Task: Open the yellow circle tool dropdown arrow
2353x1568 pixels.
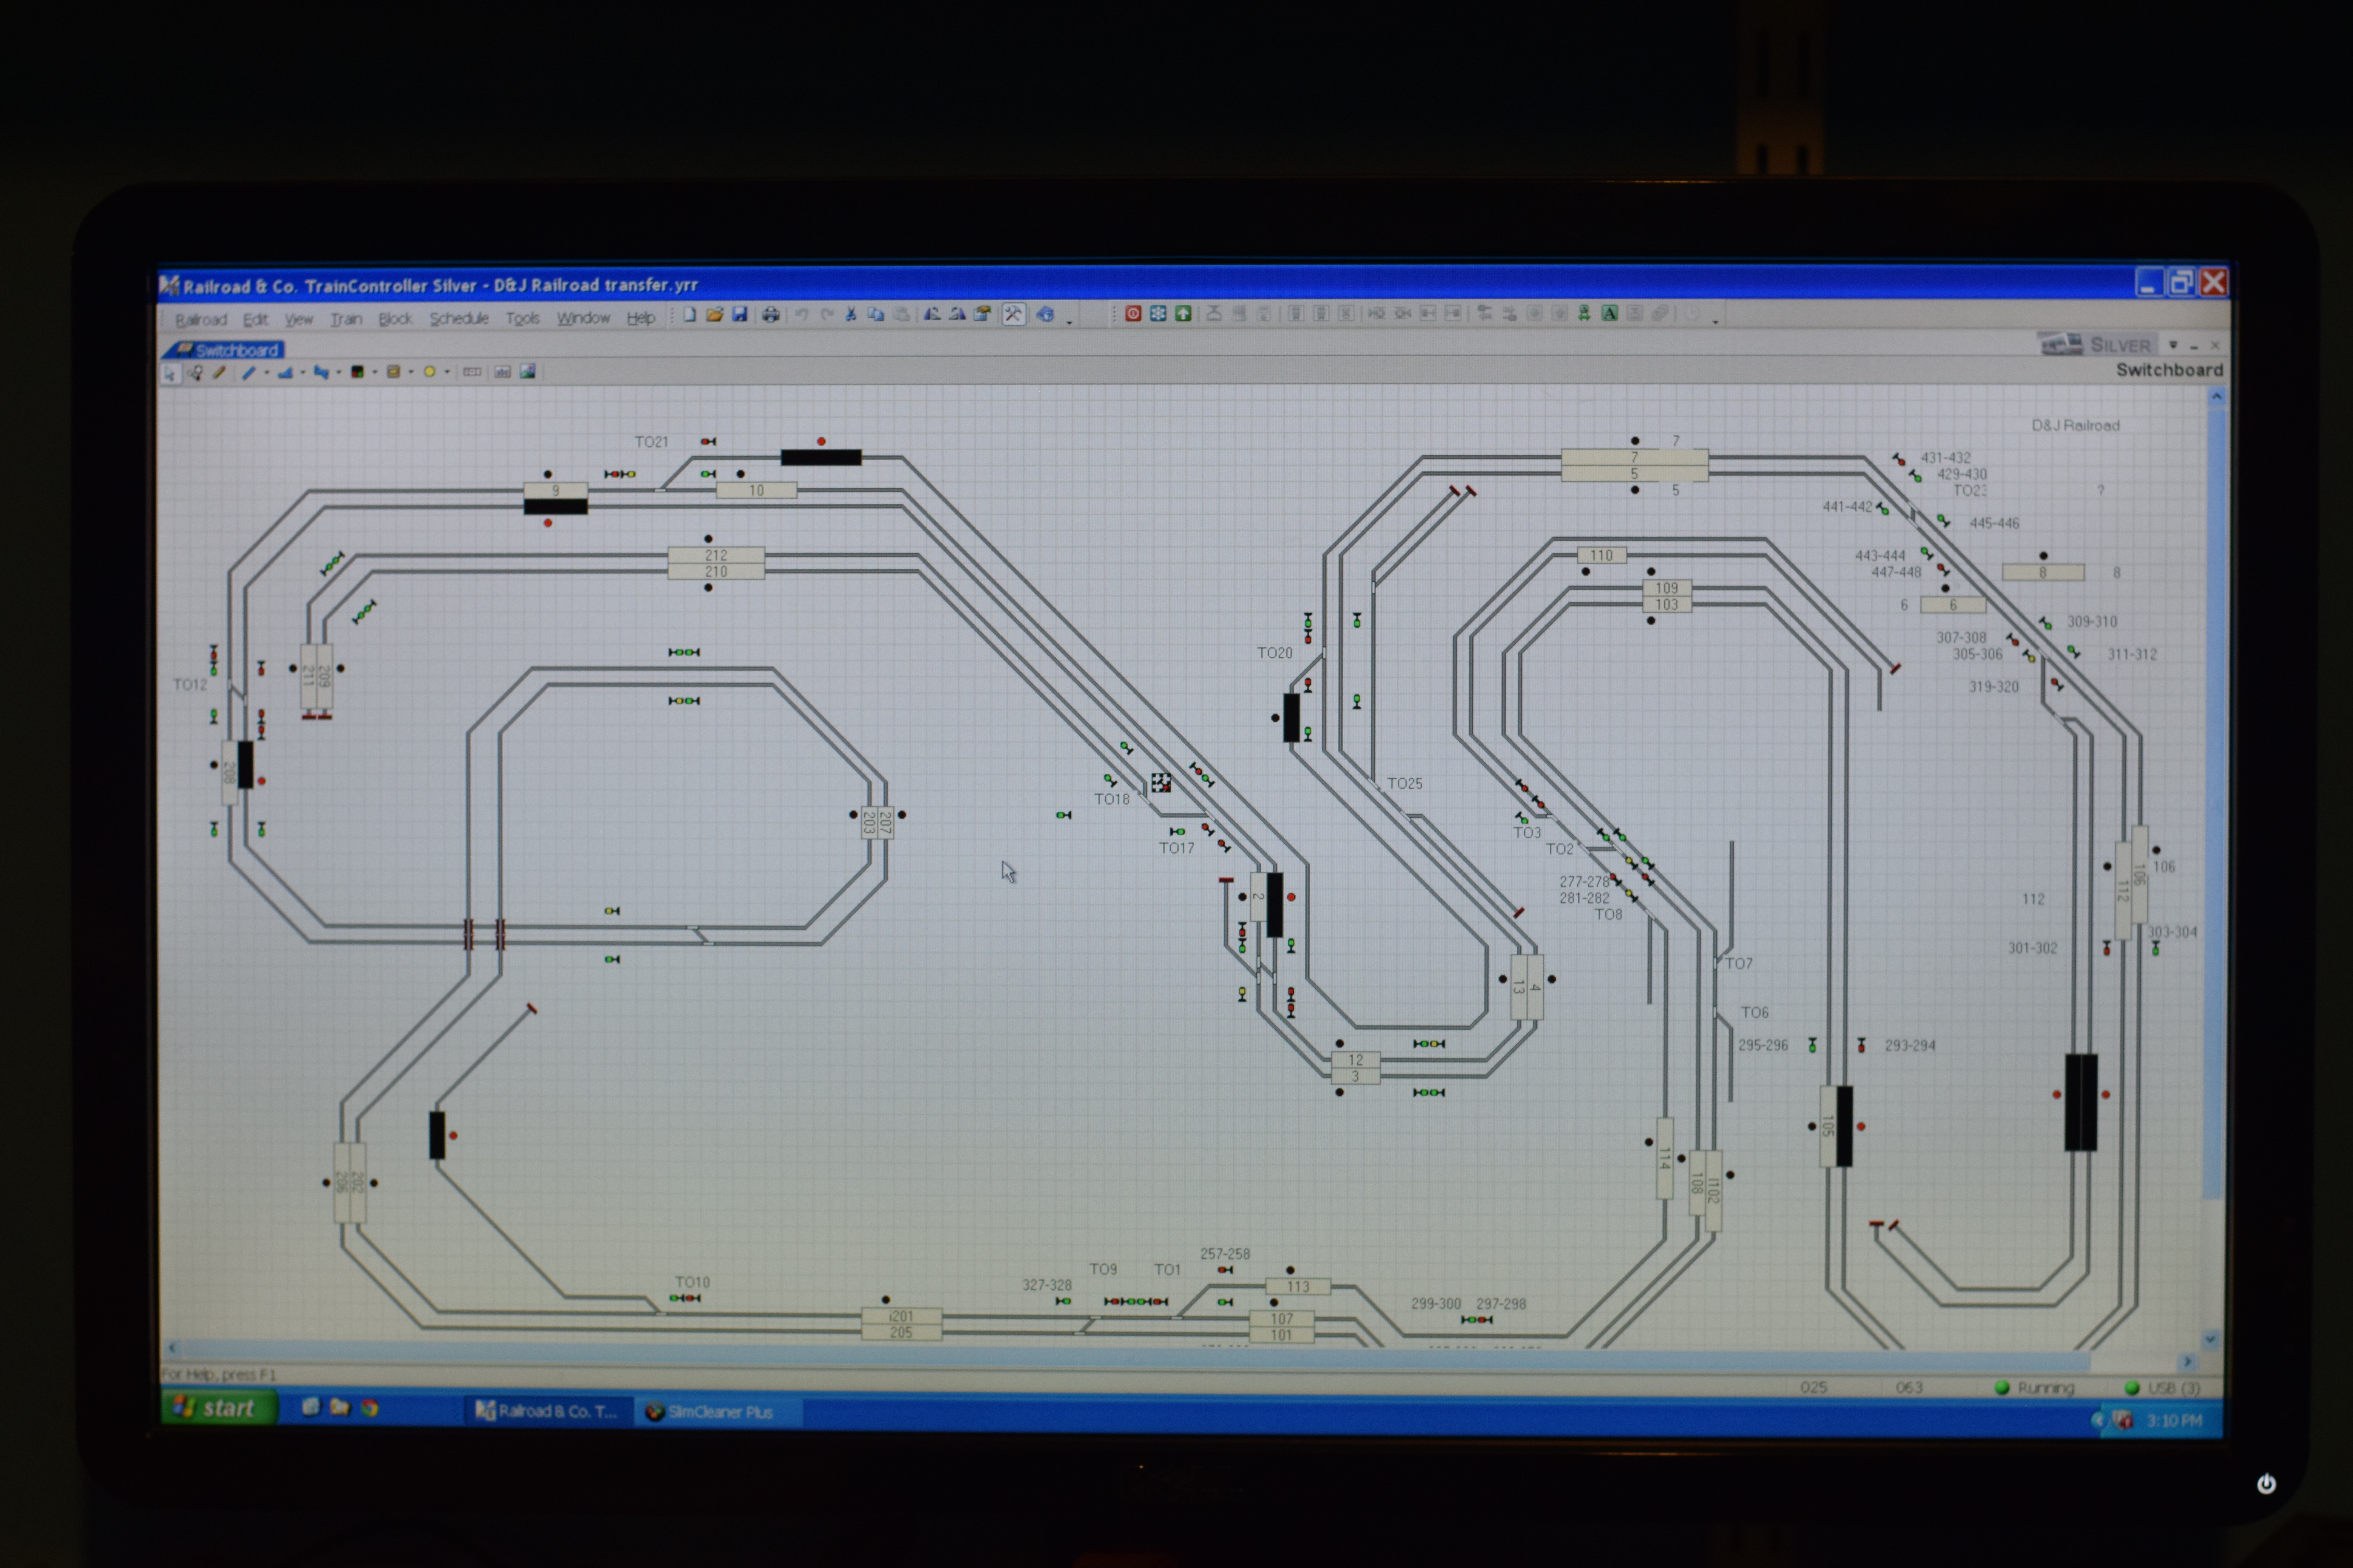Action: (446, 372)
